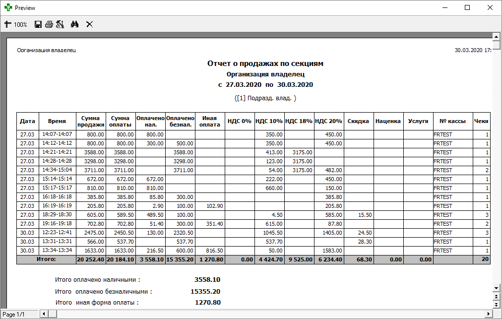This screenshot has height=319, width=502.
Task: Click the Preview window app icon
Action: (8, 8)
